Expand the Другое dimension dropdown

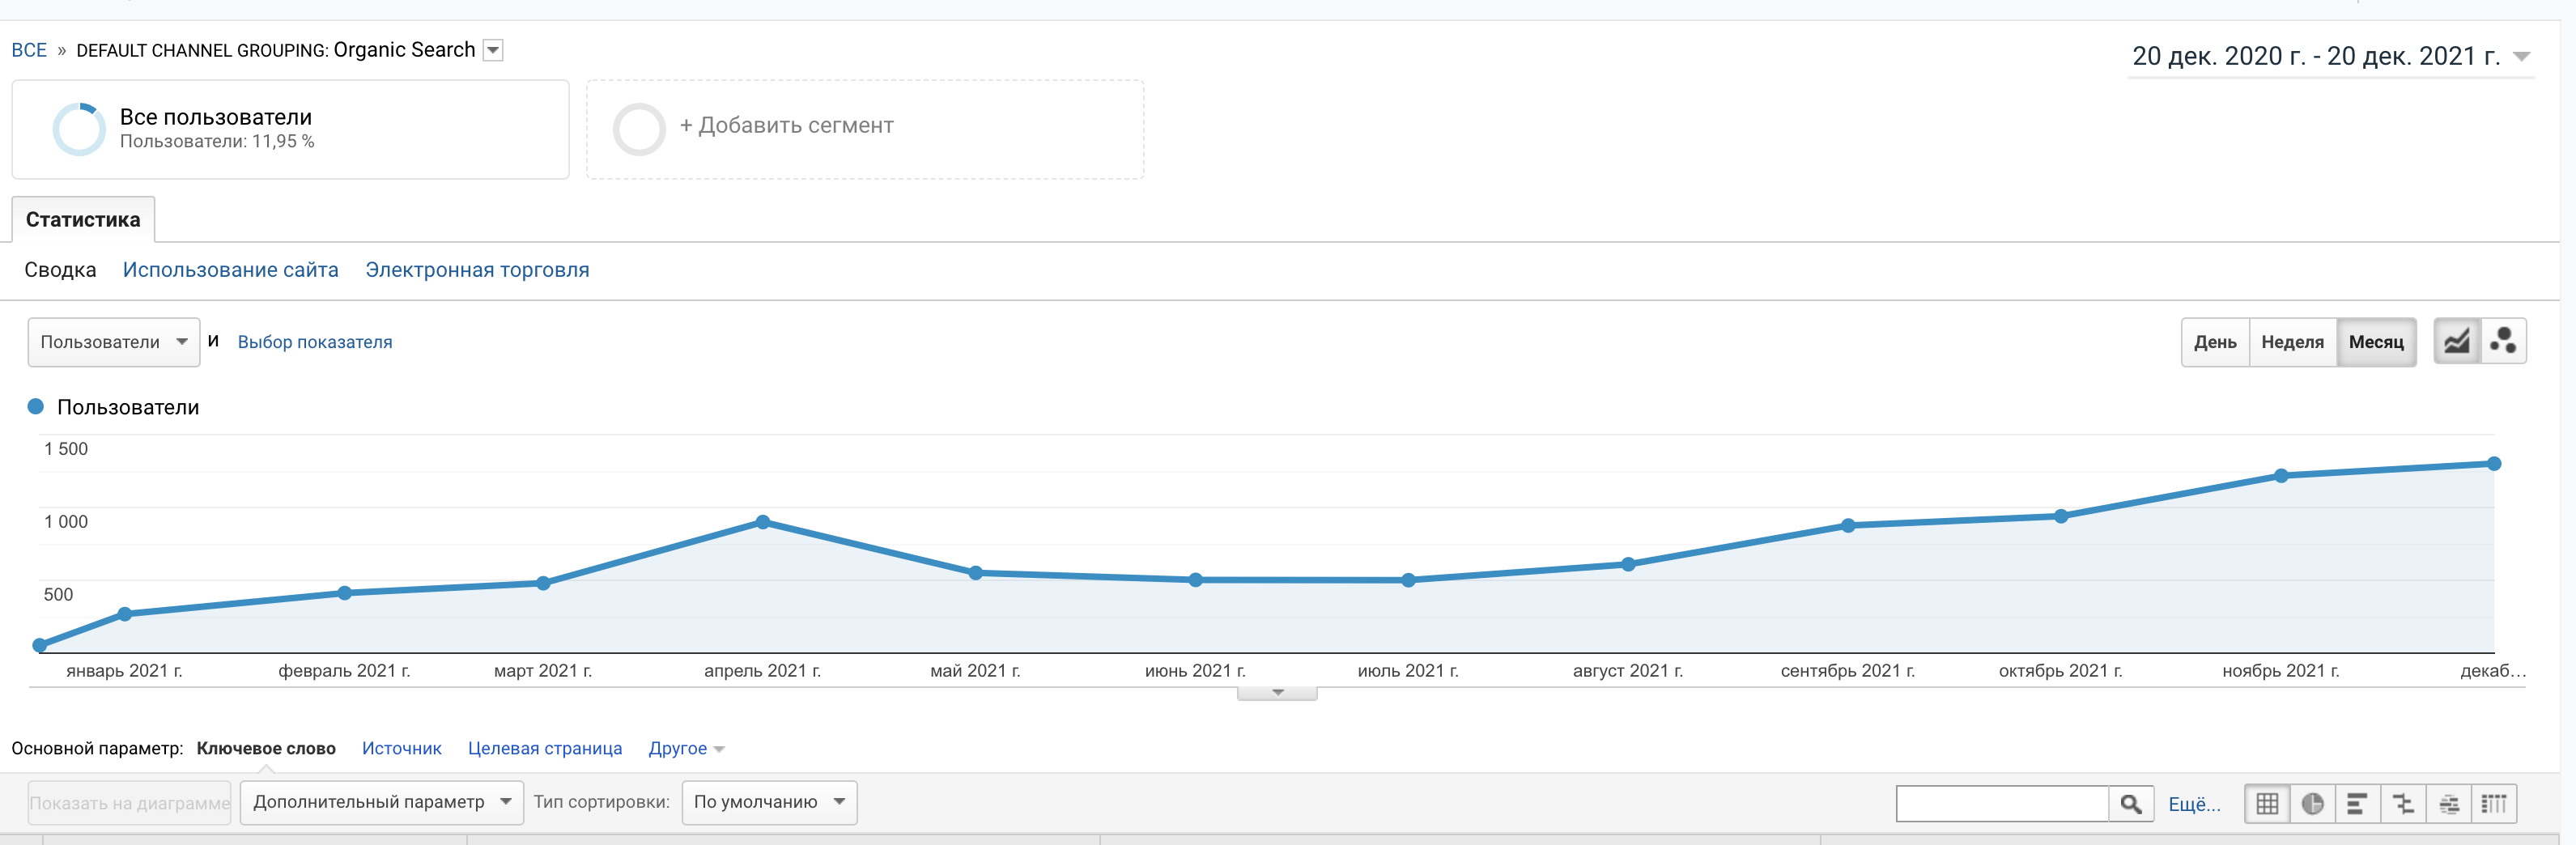tap(686, 748)
